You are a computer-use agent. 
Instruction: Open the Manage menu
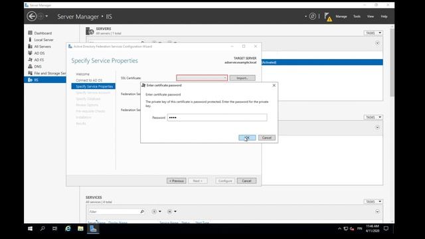(341, 17)
